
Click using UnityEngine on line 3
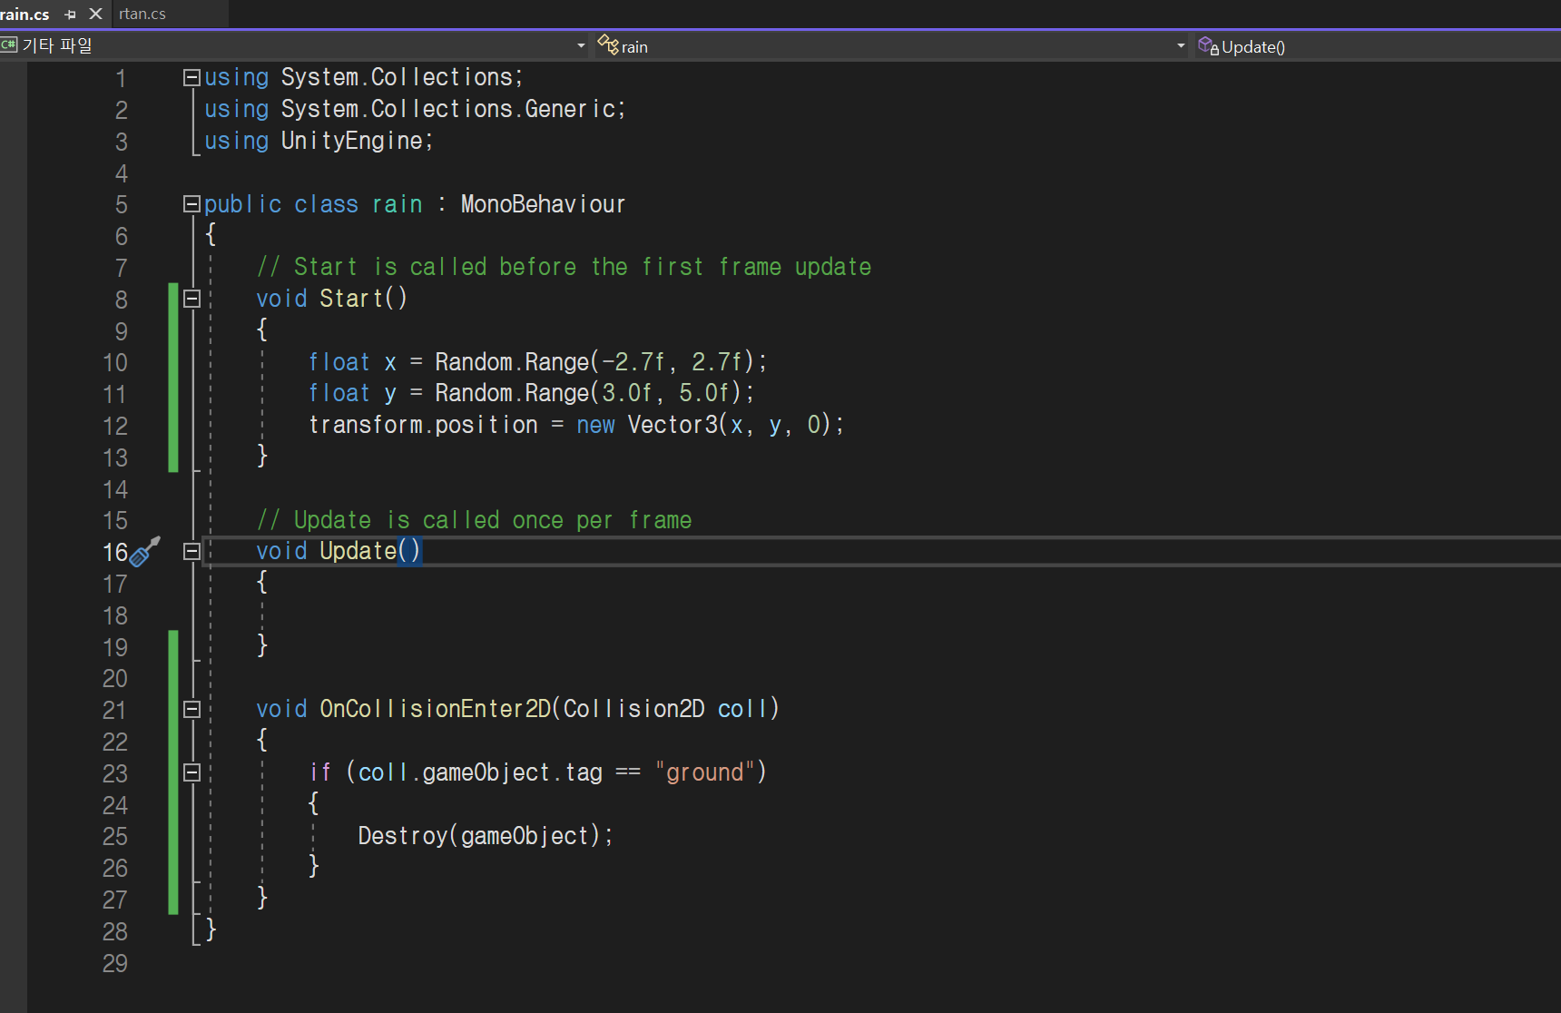319,141
